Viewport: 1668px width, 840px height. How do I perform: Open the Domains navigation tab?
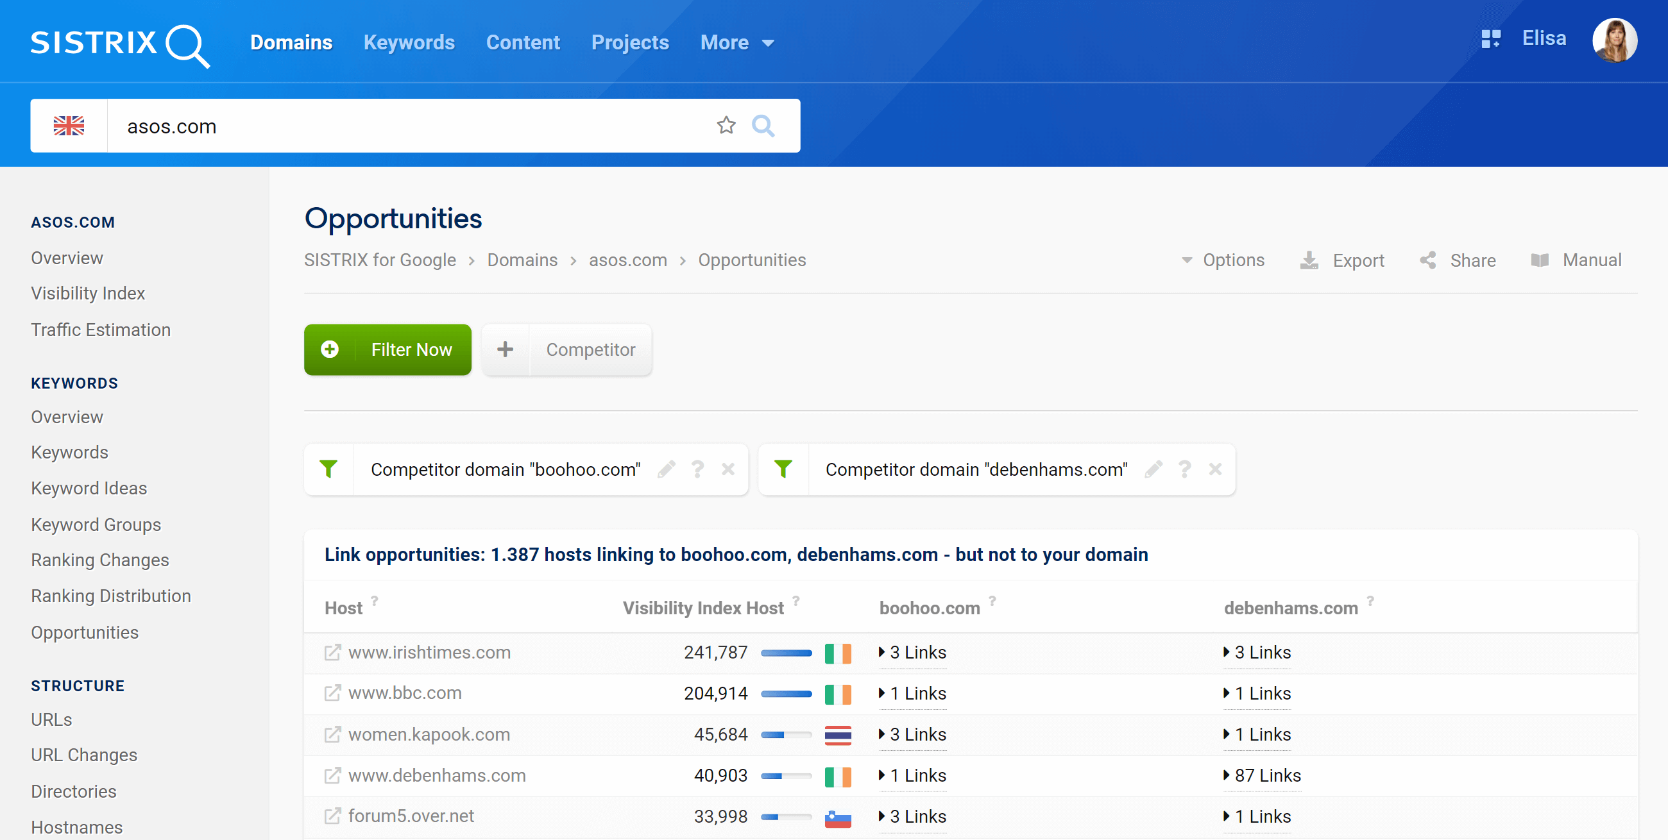pyautogui.click(x=291, y=43)
